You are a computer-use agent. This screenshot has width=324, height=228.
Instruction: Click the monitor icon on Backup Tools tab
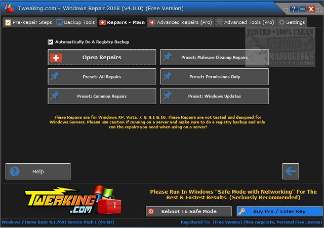[x=60, y=22]
